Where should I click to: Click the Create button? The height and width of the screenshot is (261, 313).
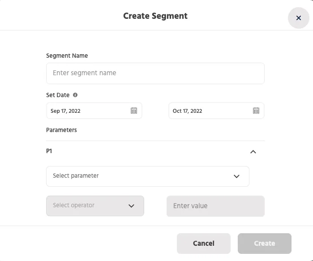pyautogui.click(x=265, y=244)
